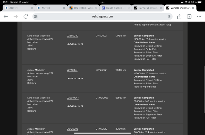Select '136000 km / 96 months service' text
205x135 pixels.
(x=150, y=39)
